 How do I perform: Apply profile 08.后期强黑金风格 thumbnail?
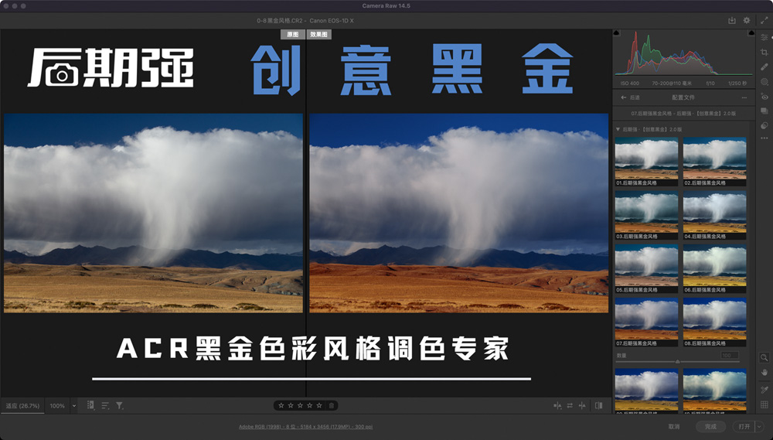(714, 322)
